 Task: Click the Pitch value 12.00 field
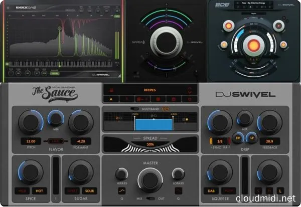(x=31, y=141)
